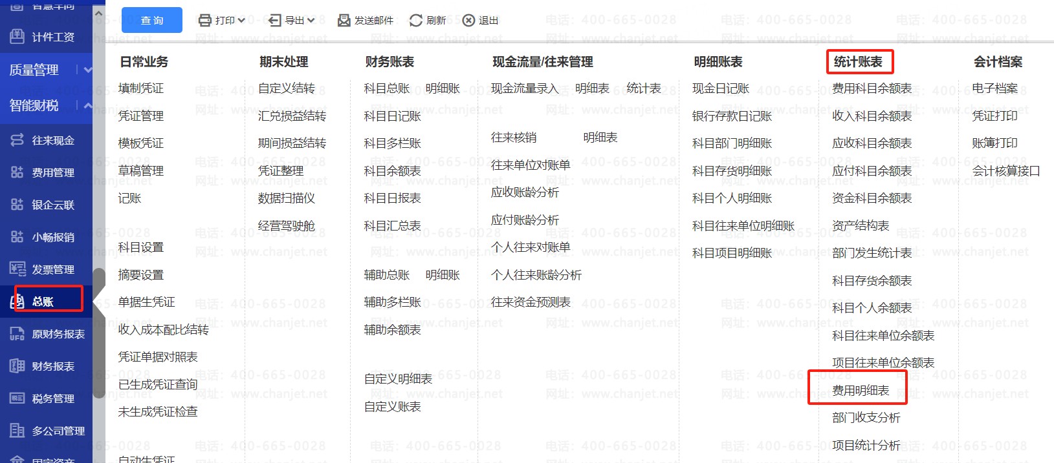Open 摘要设置 menu entry

point(141,275)
